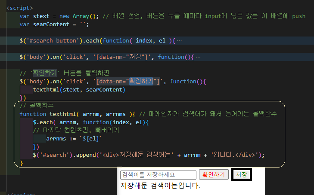This screenshot has height=195, width=314.
Task: Click the string '입니다.</div>' in append line
Action: [x=234, y=155]
